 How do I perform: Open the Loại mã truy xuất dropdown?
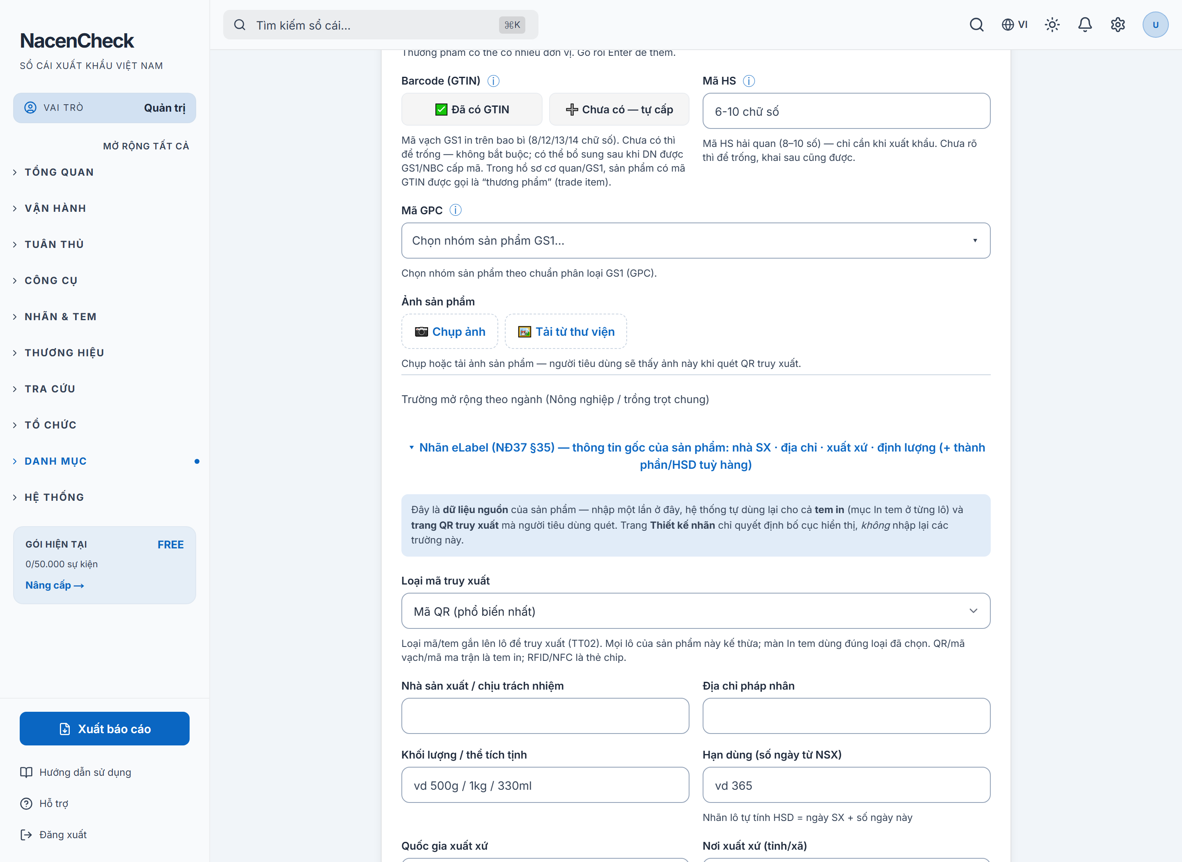(695, 611)
